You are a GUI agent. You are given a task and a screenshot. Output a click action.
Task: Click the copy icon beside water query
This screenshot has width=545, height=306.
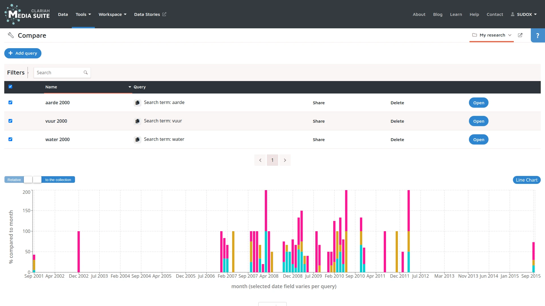coord(137,140)
